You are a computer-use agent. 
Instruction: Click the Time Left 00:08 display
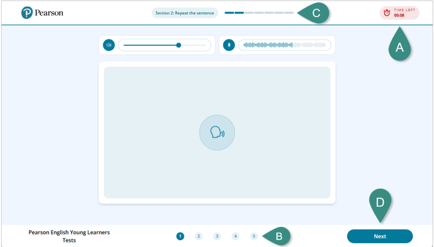pyautogui.click(x=404, y=12)
